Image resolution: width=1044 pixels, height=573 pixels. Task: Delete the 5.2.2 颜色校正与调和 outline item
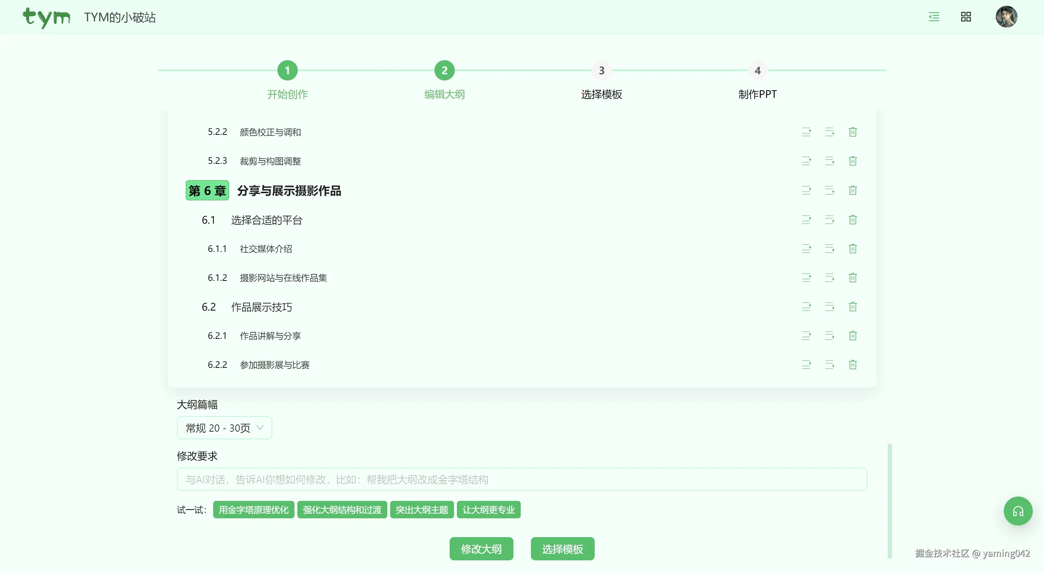point(852,132)
